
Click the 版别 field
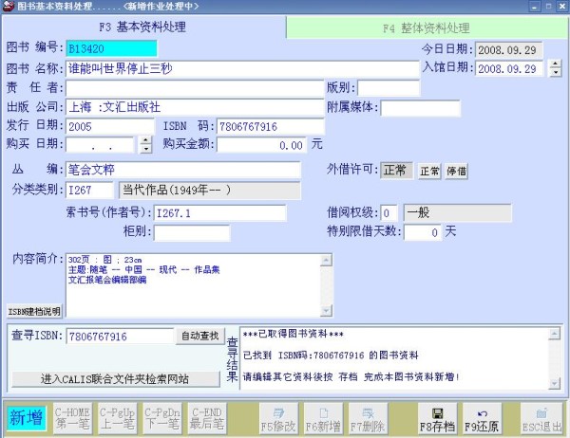coord(389,88)
